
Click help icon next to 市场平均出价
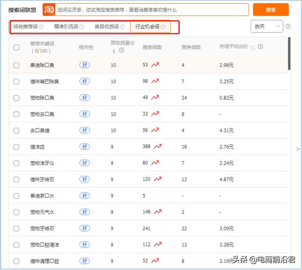coord(260,46)
